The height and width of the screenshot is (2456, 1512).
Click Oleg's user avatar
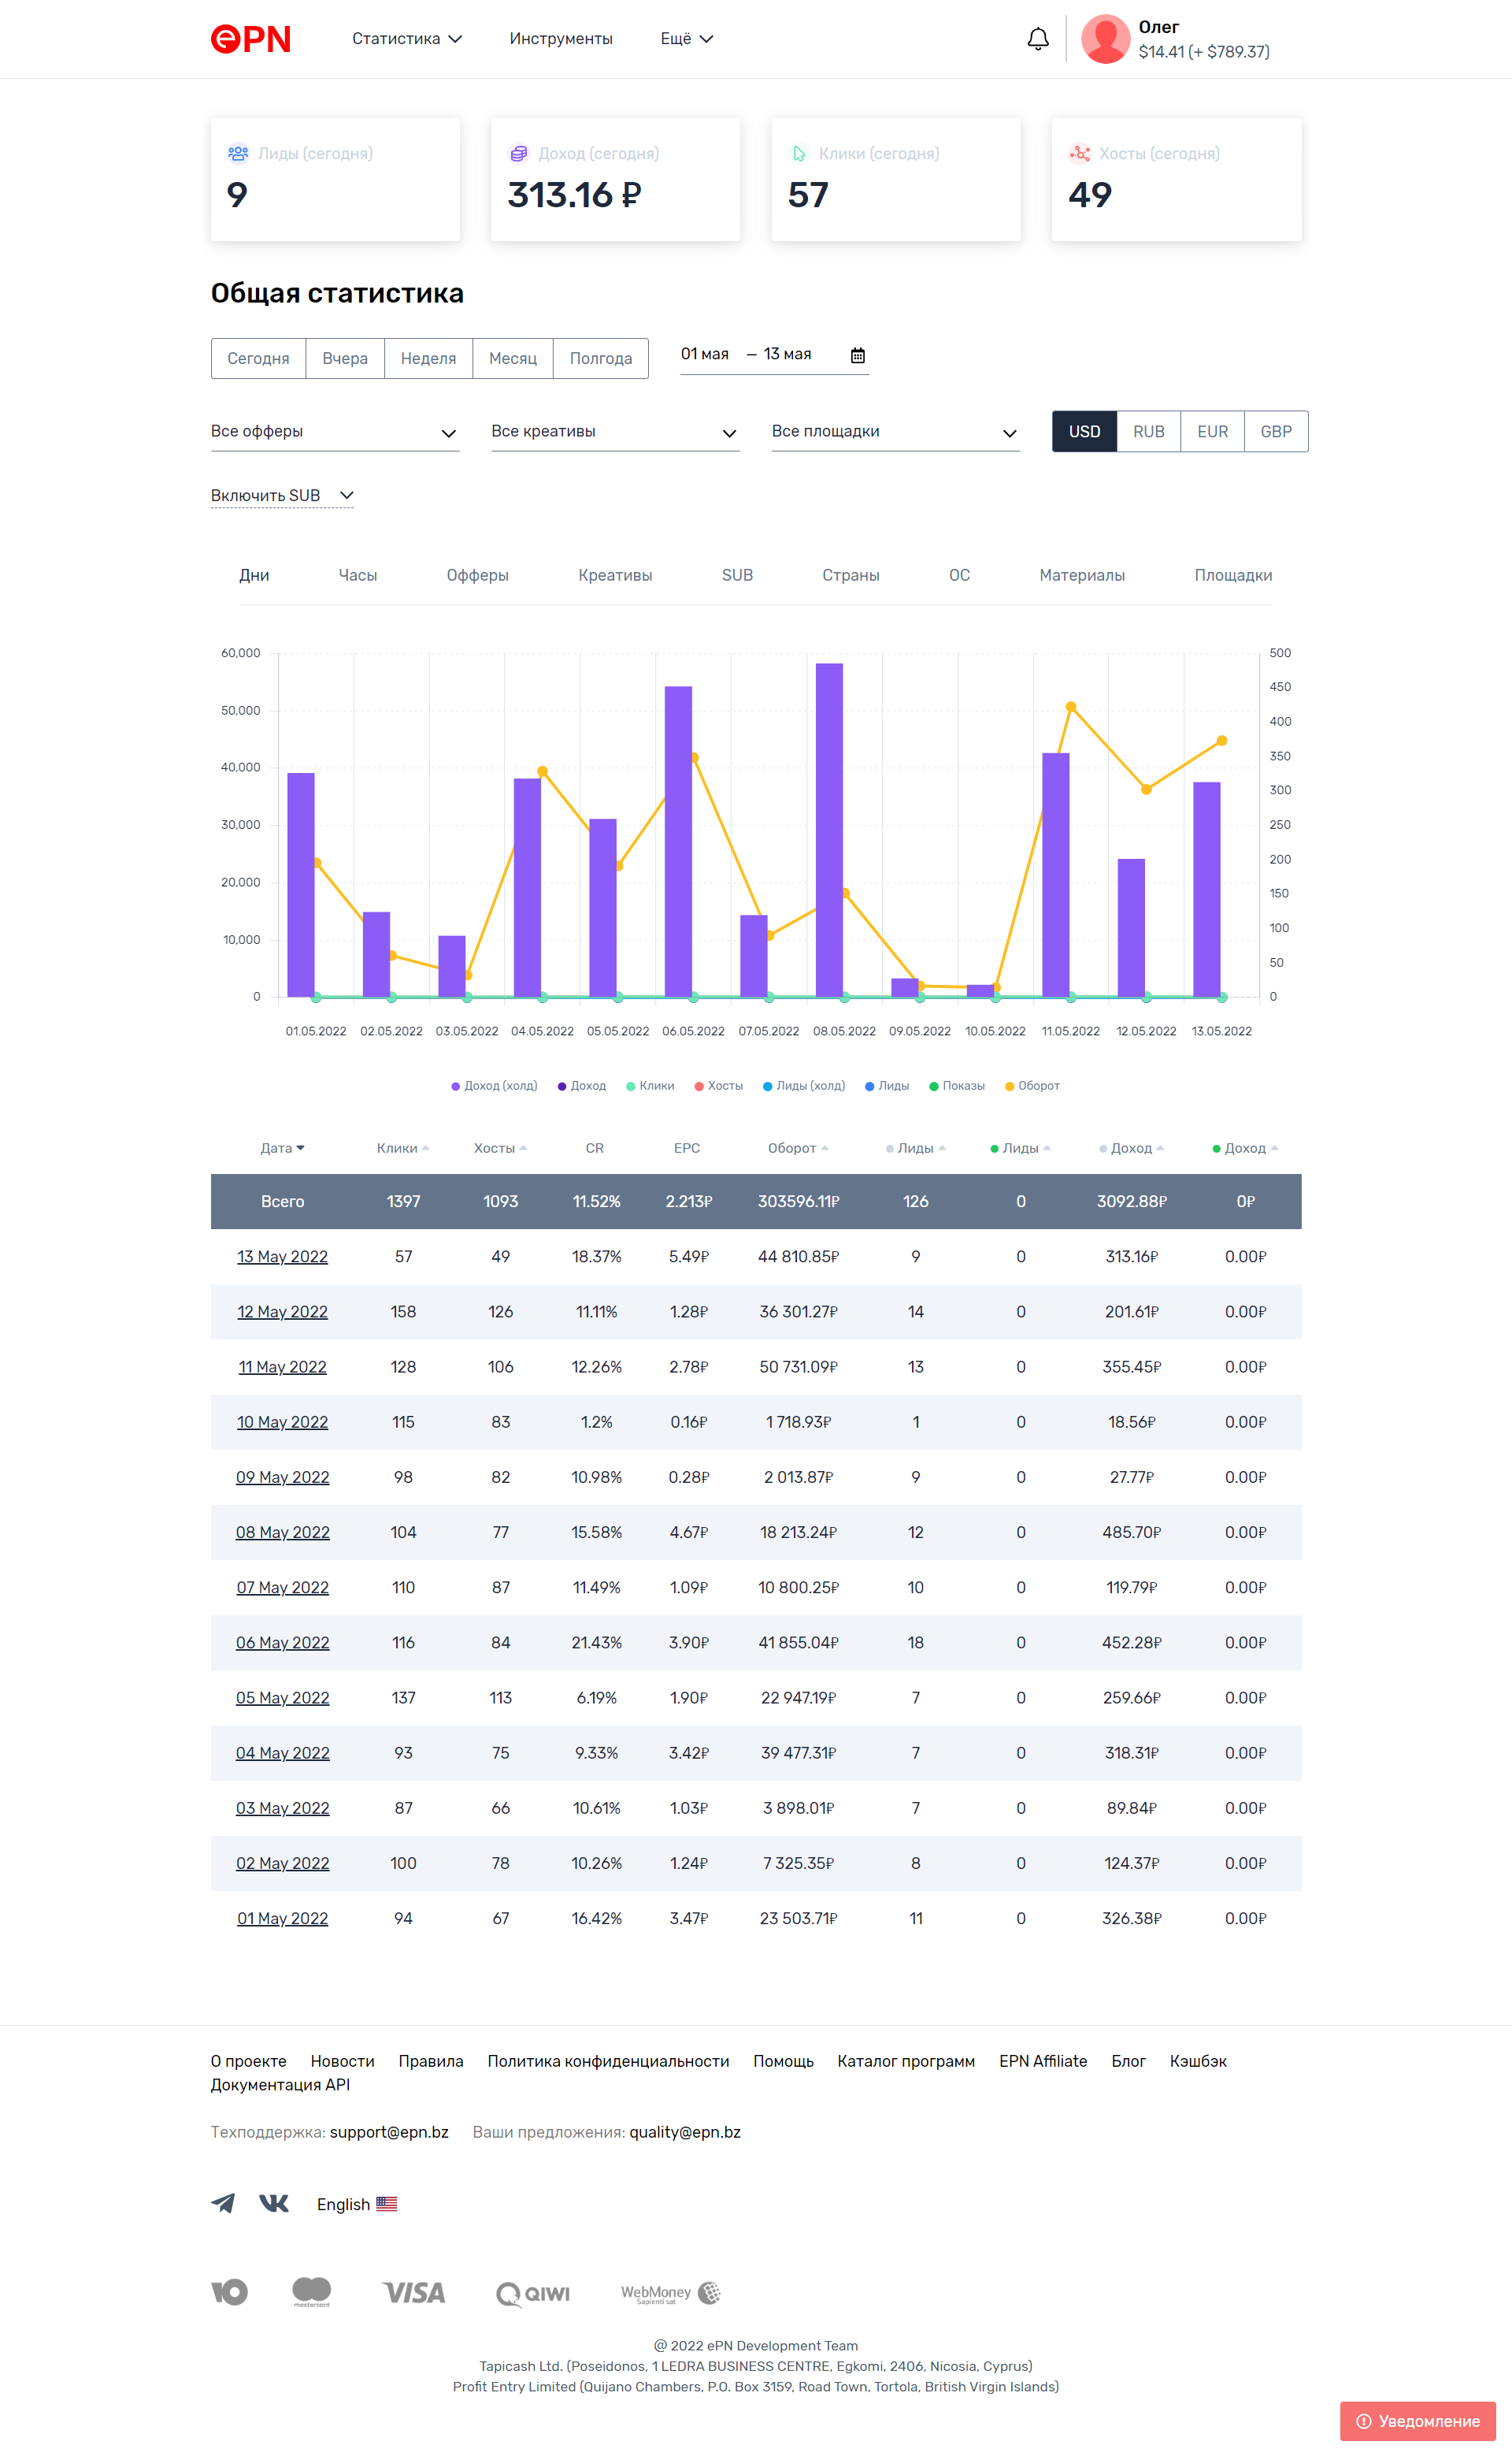coord(1105,39)
